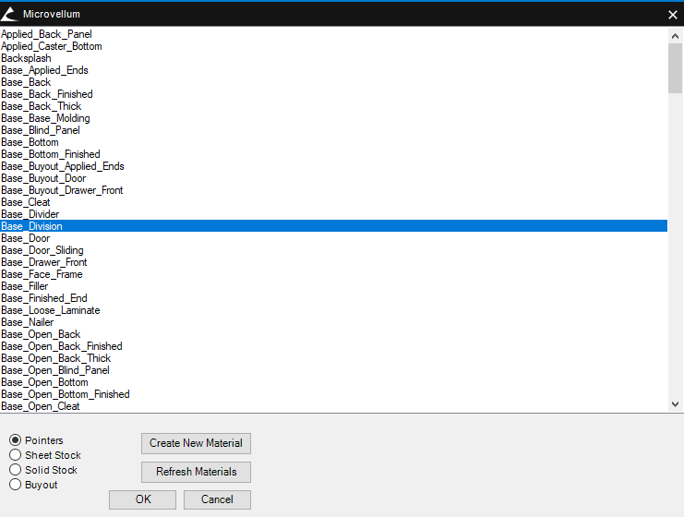Choose the Solid Stock radio option
The image size is (684, 517).
tap(15, 470)
